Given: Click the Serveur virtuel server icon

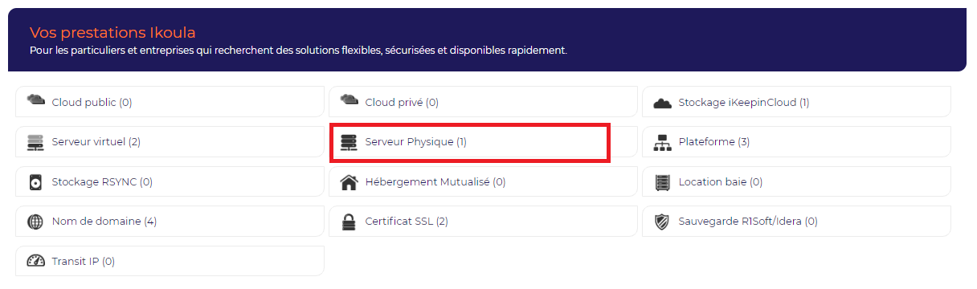Looking at the screenshot, I should click(35, 142).
